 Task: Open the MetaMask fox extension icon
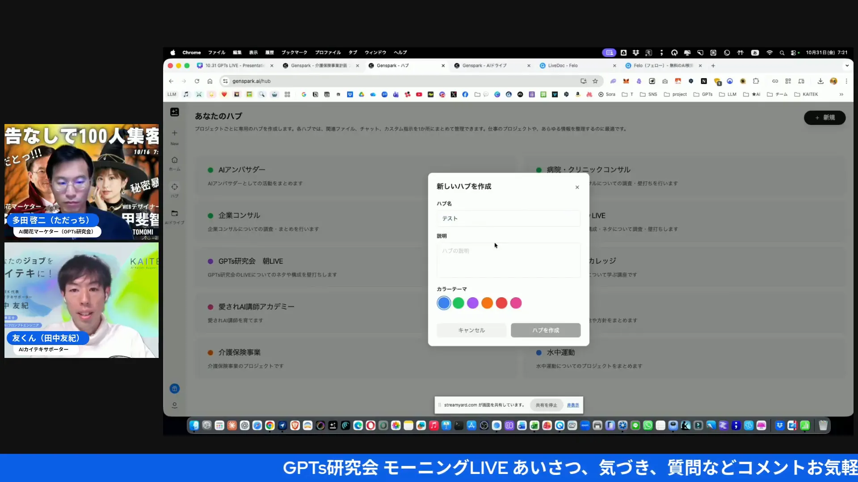tap(626, 81)
